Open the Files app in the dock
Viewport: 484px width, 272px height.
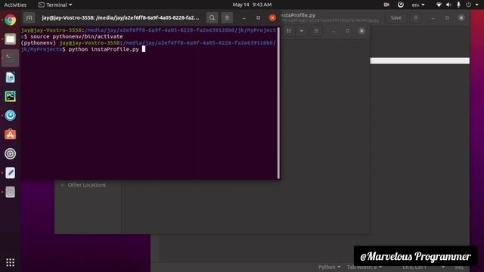pos(10,39)
